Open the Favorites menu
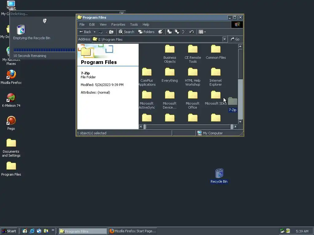Screen dimensions: 314x235 click(x=118, y=24)
